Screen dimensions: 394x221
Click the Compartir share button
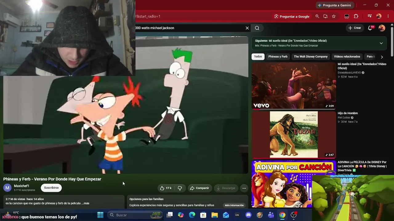point(199,188)
